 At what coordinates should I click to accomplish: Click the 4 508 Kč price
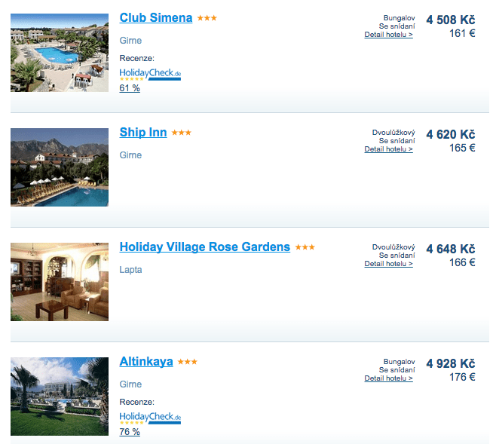tap(451, 20)
